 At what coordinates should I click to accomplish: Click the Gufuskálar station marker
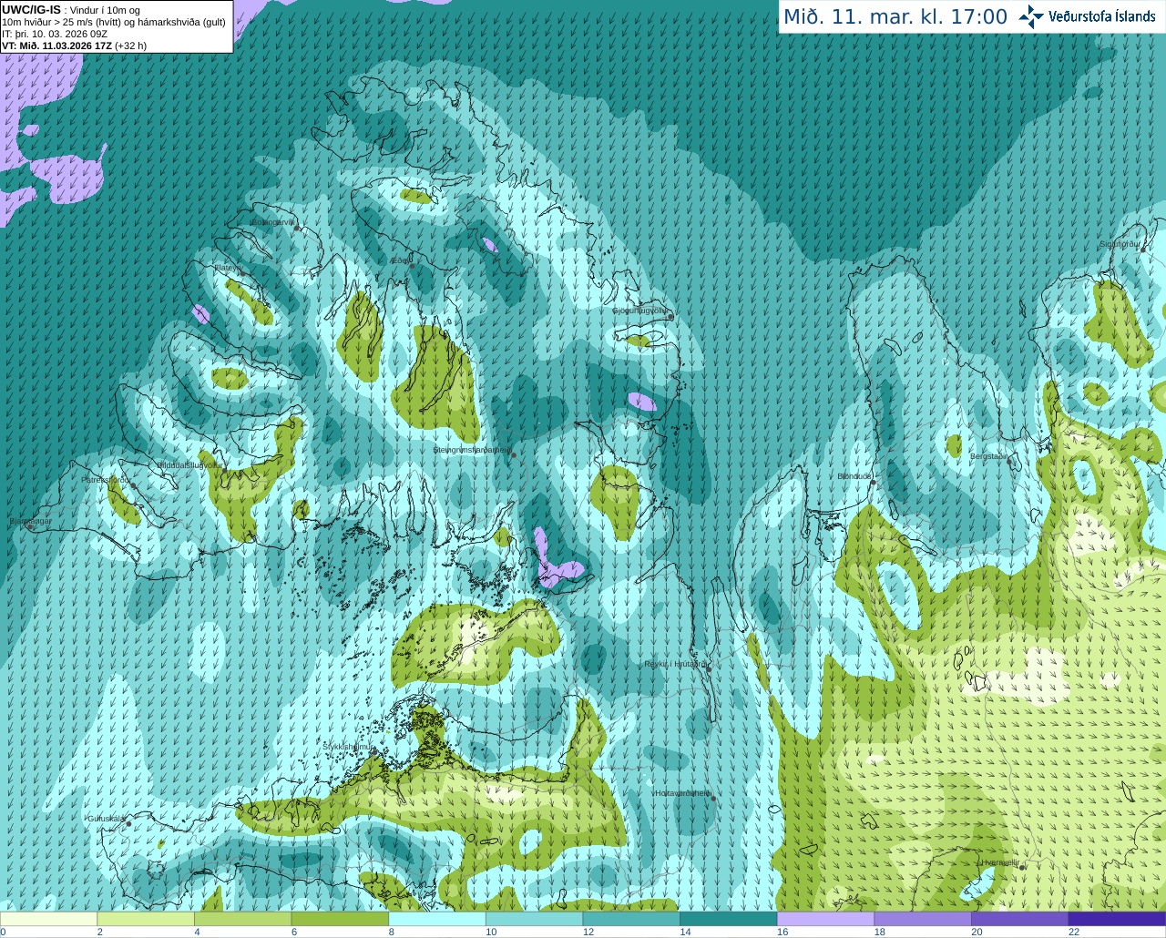(128, 823)
